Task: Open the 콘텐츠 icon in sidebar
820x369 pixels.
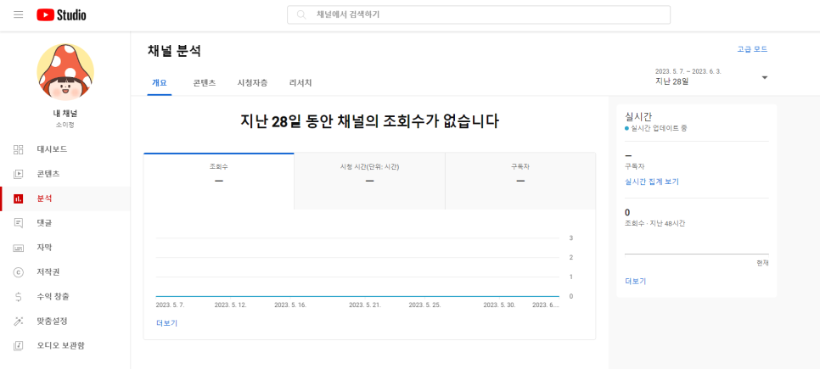Action: [18, 174]
